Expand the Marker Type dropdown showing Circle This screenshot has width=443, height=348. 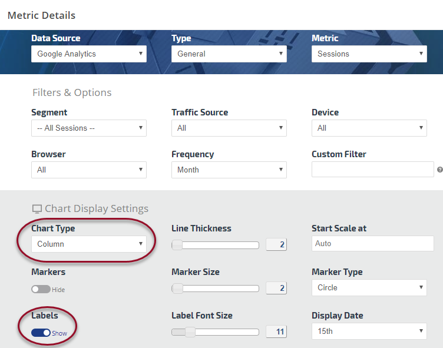tap(369, 287)
